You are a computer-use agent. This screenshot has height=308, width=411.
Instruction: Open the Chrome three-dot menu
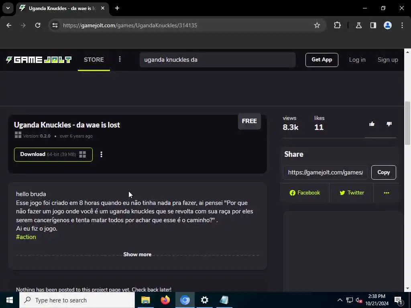[402, 25]
